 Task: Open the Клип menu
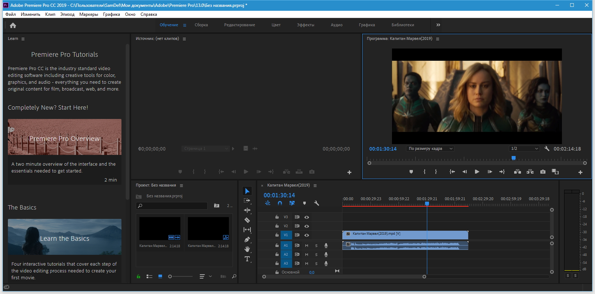[50, 14]
